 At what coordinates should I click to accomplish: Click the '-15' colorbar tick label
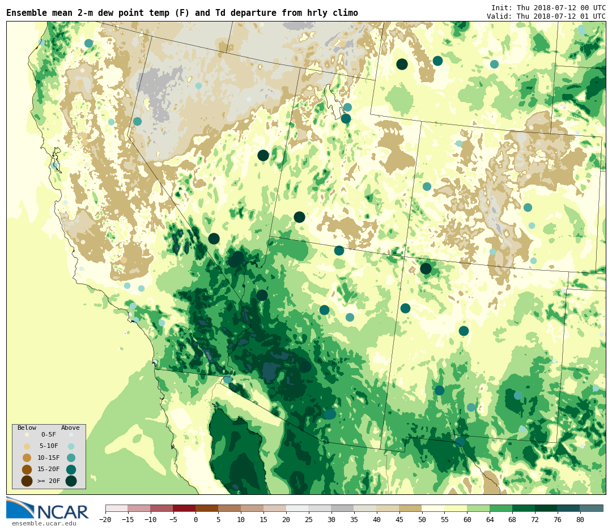click(x=128, y=519)
